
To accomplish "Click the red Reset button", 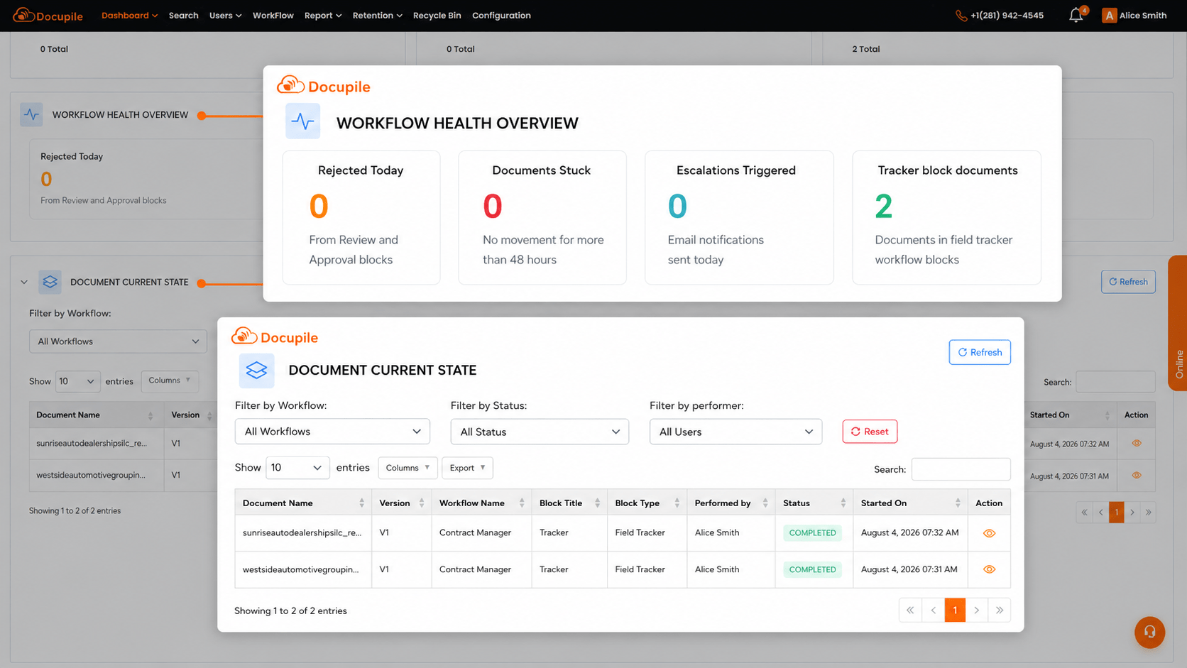I will point(870,432).
